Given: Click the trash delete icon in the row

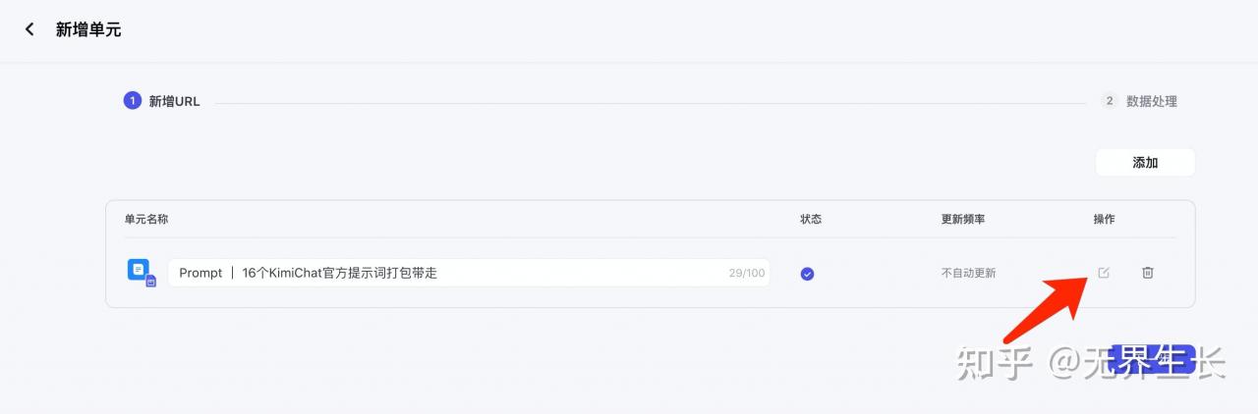Looking at the screenshot, I should coord(1147,273).
